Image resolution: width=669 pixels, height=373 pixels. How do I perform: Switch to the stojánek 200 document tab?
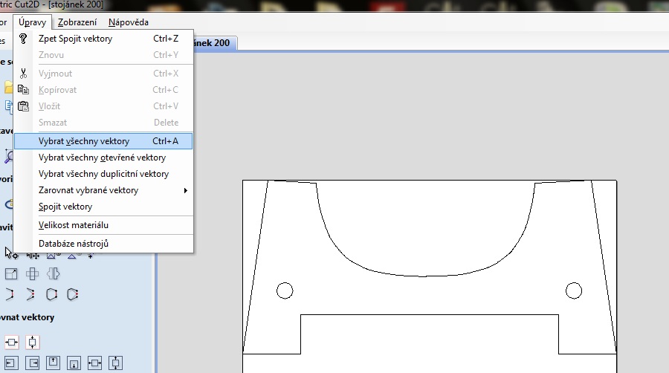212,43
